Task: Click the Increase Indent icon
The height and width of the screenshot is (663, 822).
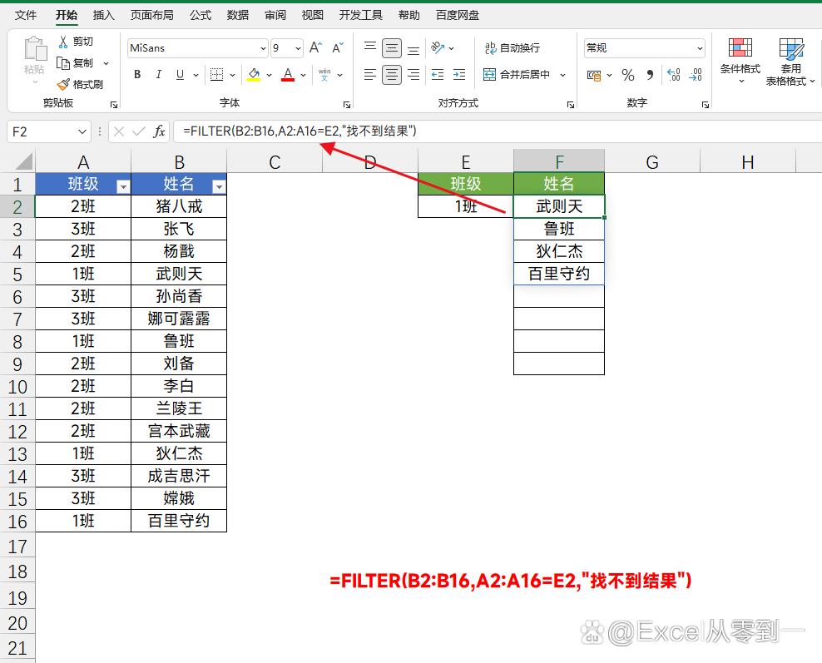Action: [x=459, y=75]
